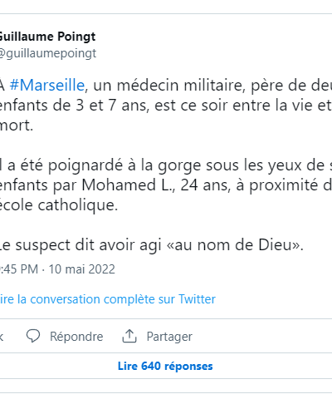Click the line starting a été poignardé
Image resolution: width=332 pixels, height=404 pixels.
pos(166,165)
